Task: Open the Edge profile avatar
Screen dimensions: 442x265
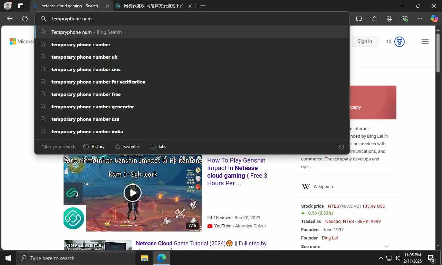Action: click(8, 6)
